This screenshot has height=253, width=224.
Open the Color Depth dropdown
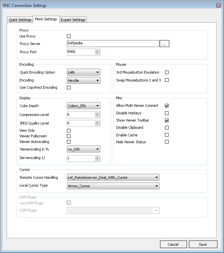84,106
